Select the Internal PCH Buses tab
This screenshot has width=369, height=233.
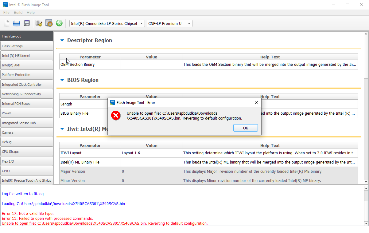(x=27, y=104)
